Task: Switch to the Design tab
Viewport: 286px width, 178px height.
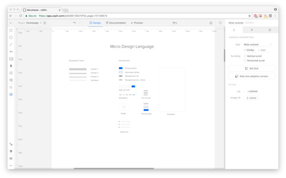Action: click(95, 23)
